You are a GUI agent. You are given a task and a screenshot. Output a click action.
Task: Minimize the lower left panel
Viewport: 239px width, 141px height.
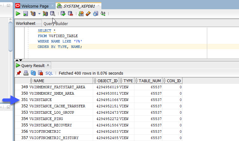(9, 107)
